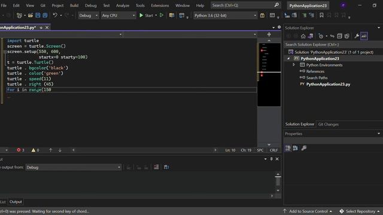383x215 pixels.
Task: Click the window layout icon after the package icon
Action: point(272,16)
